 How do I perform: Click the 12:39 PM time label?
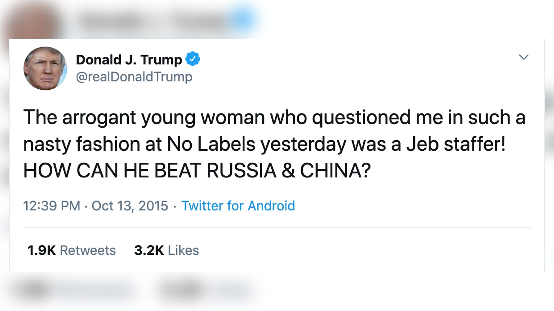click(52, 206)
